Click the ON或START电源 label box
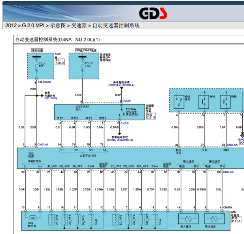 tap(86, 50)
